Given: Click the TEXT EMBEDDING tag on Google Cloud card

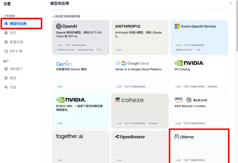Looking at the screenshot, I should pyautogui.click(x=135, y=87).
